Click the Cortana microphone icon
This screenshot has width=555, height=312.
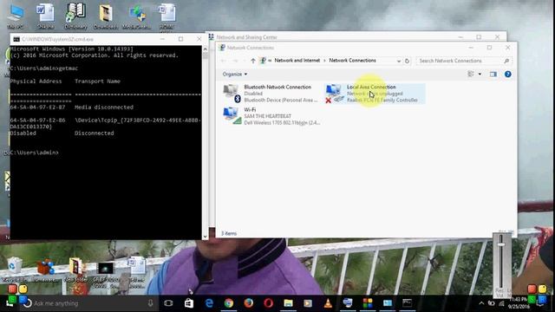coord(150,303)
